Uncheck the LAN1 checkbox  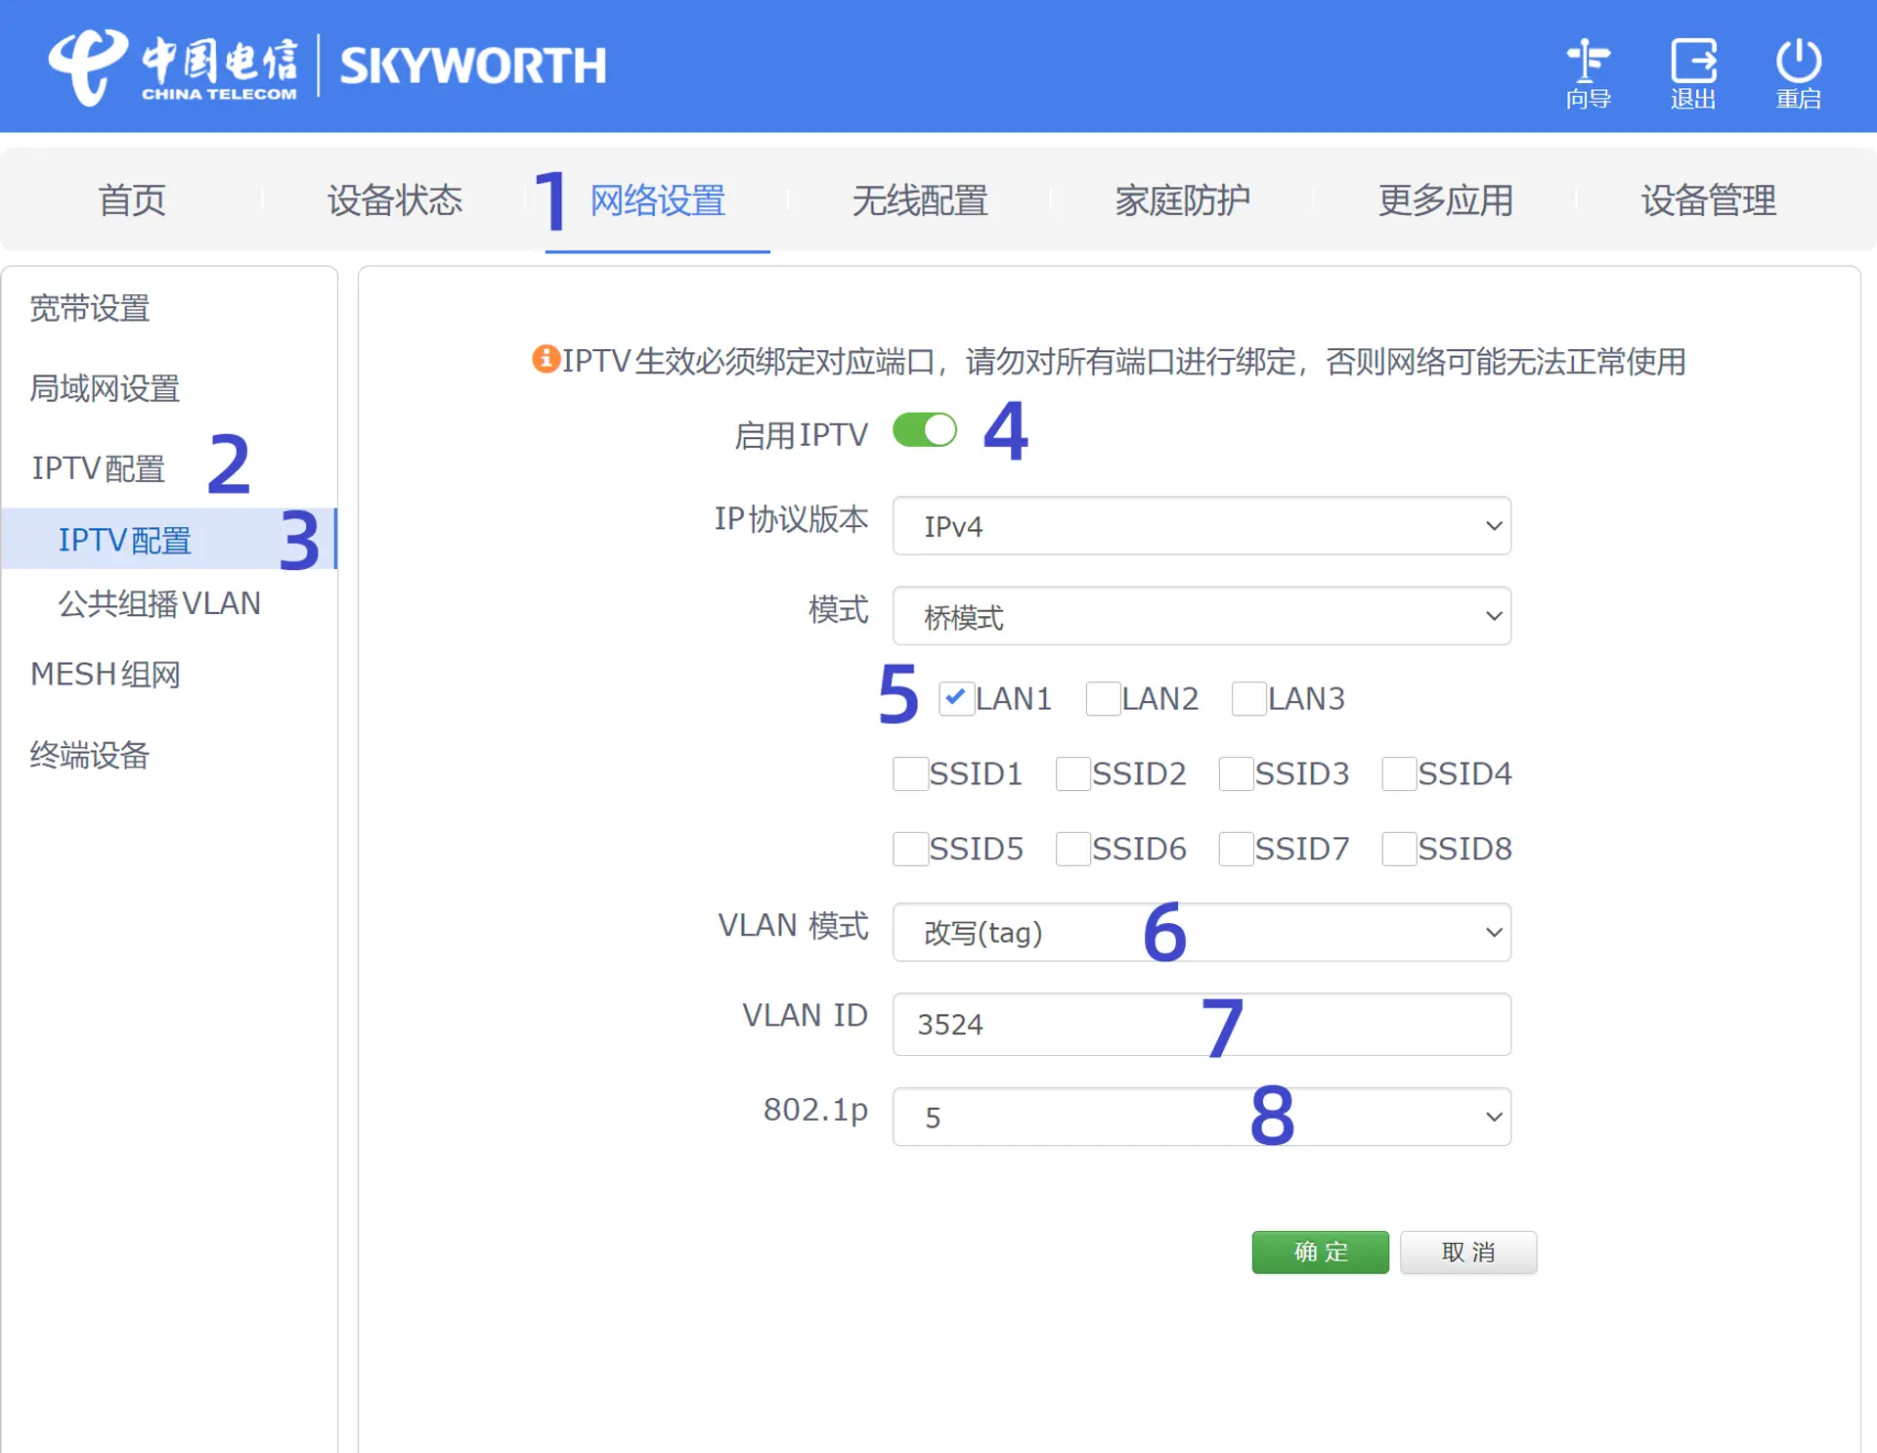(956, 698)
